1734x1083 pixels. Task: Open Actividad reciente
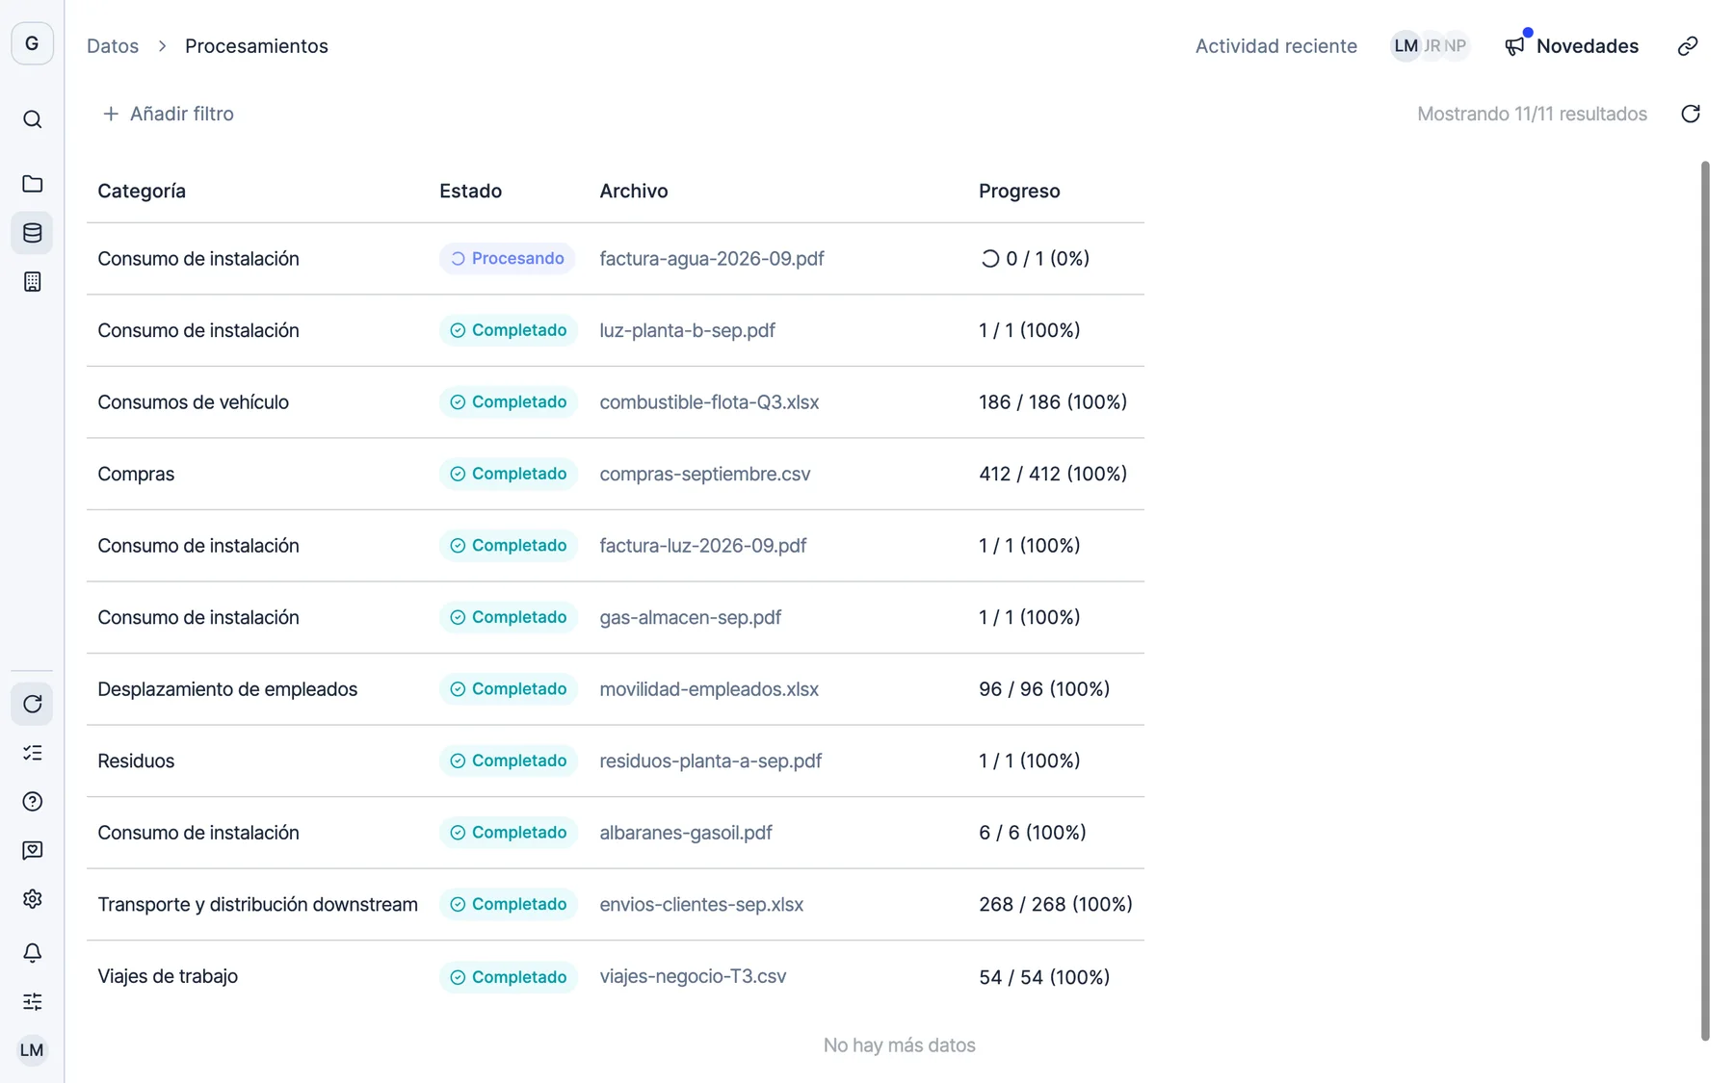pos(1275,46)
